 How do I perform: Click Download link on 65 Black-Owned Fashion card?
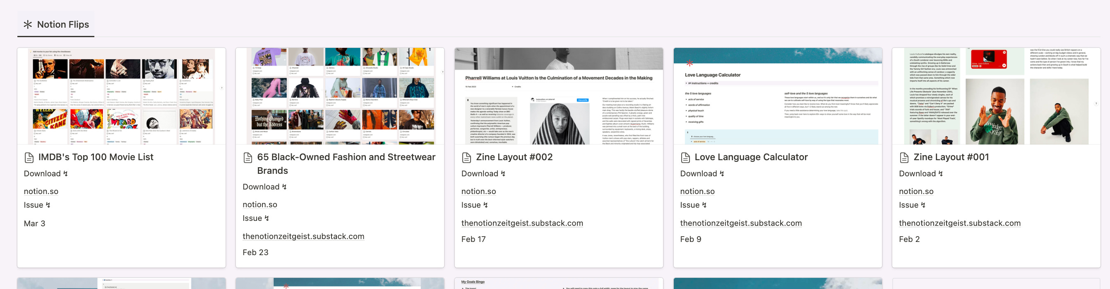coord(264,187)
